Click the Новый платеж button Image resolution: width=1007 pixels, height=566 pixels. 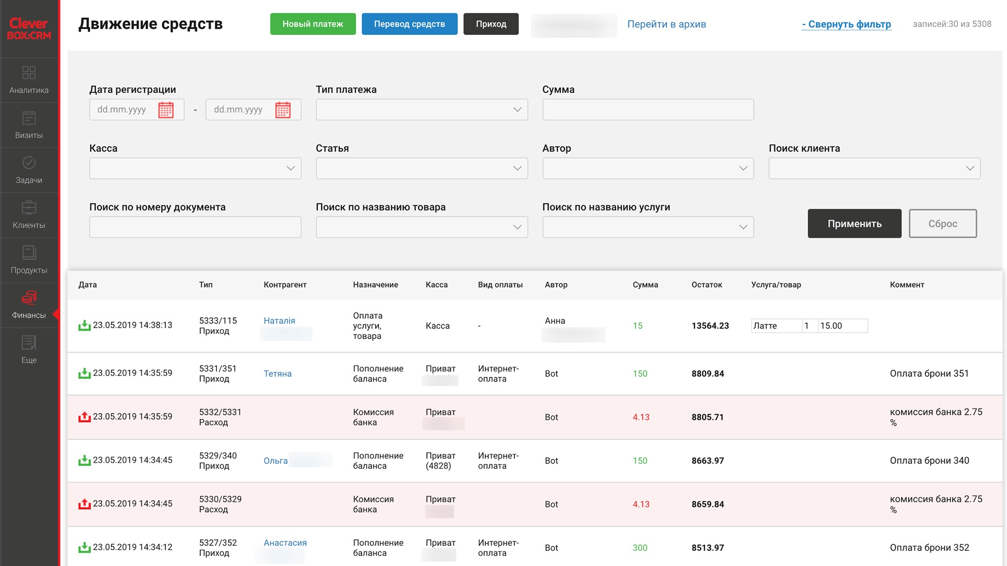tap(313, 24)
